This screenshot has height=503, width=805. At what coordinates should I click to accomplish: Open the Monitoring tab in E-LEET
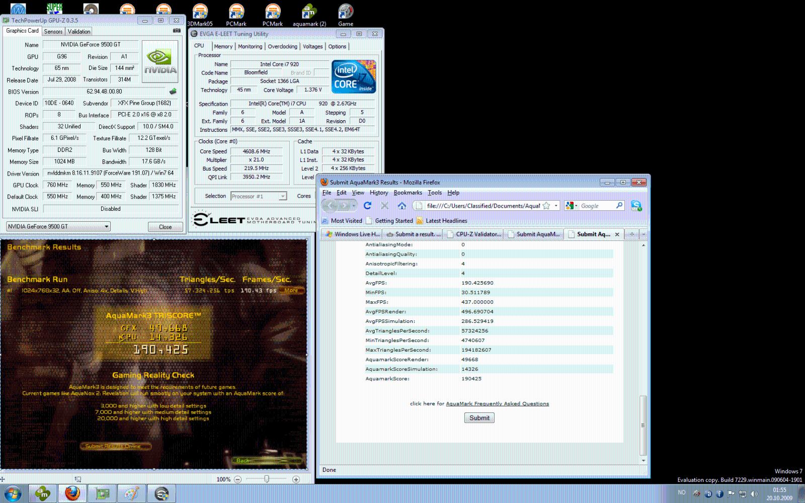click(250, 46)
